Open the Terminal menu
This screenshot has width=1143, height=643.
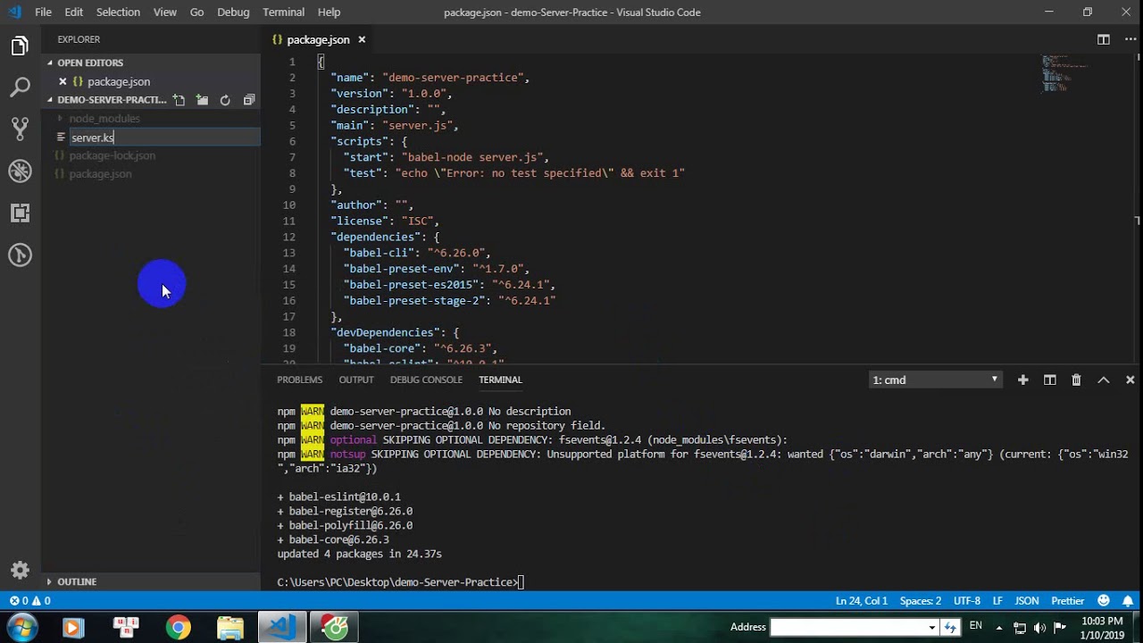pos(283,12)
